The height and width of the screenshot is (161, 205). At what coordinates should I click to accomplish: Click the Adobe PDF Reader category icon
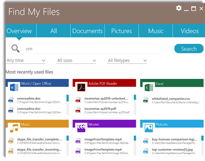click(x=81, y=87)
